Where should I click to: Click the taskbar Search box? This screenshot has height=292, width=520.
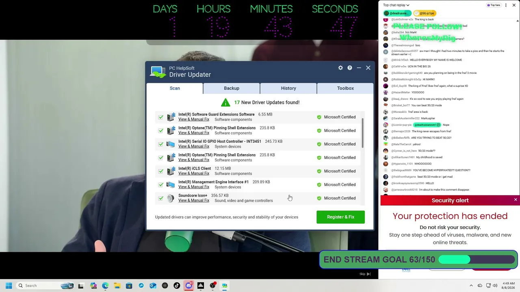(45, 286)
